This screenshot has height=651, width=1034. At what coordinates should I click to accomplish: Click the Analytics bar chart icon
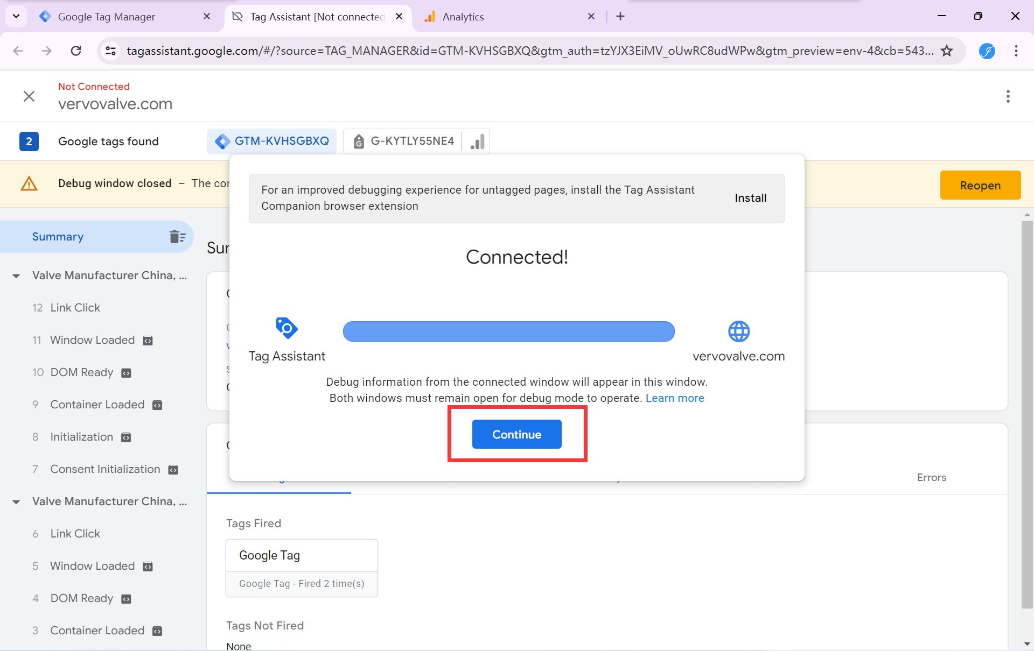coord(477,141)
